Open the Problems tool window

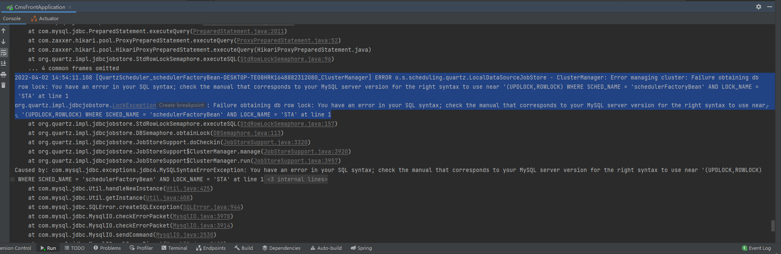(107, 248)
